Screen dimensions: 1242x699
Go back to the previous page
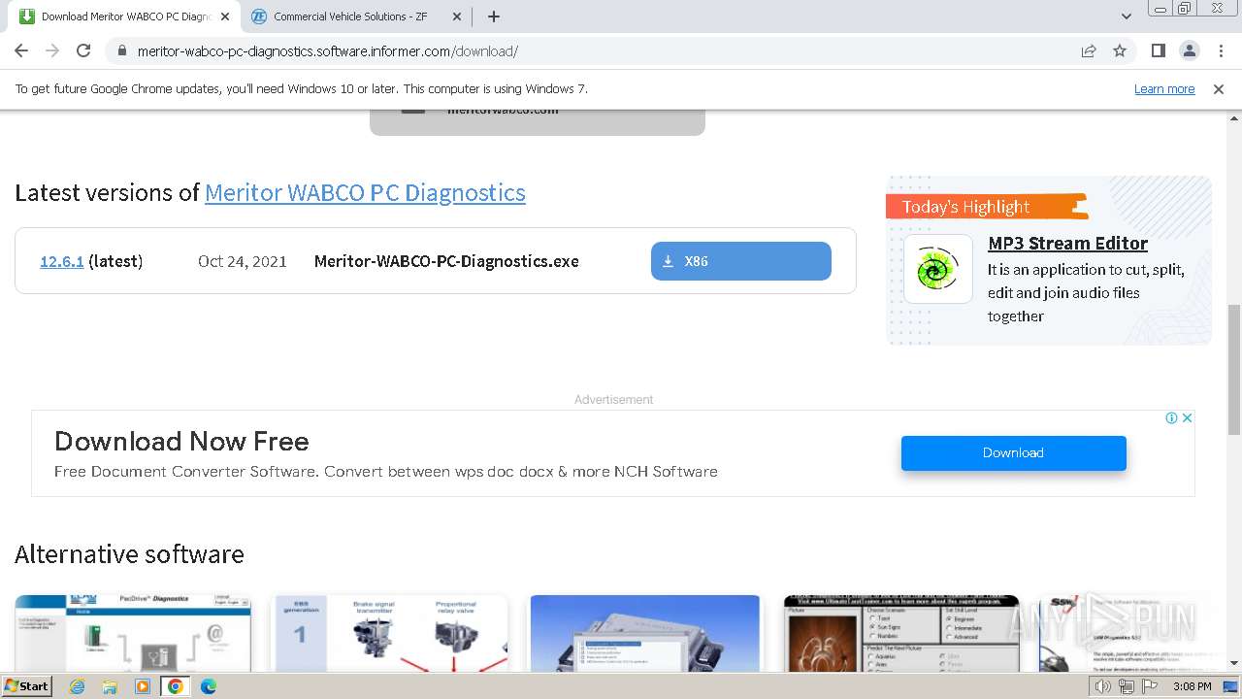point(21,50)
